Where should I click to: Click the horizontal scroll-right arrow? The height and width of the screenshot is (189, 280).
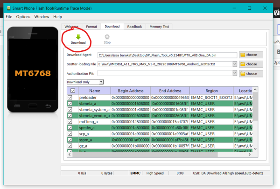tap(250, 154)
